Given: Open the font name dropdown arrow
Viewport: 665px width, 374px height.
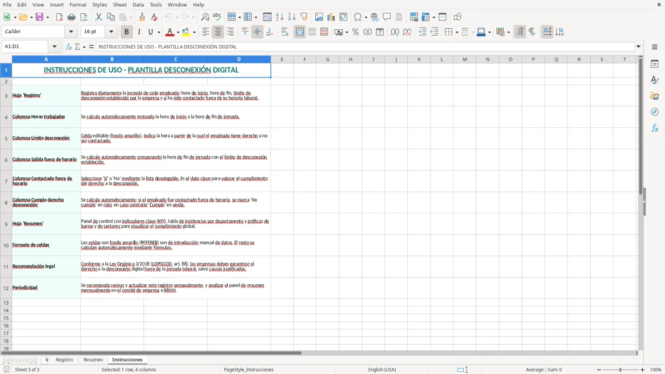Looking at the screenshot, I should 71,32.
